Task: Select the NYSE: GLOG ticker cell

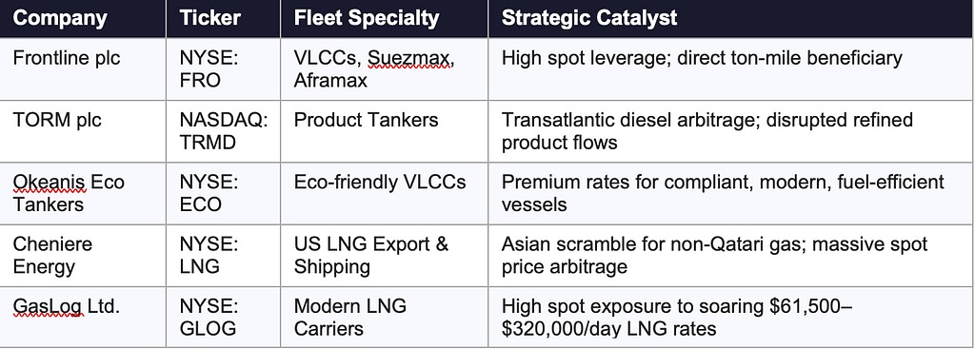Action: 223,317
